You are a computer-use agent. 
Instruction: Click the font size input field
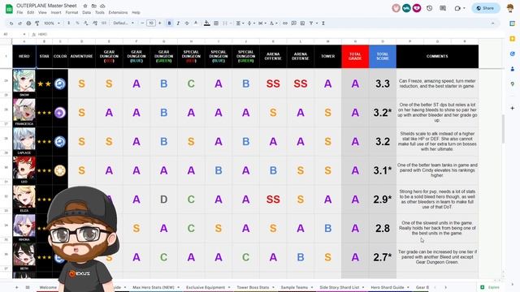tap(151, 24)
